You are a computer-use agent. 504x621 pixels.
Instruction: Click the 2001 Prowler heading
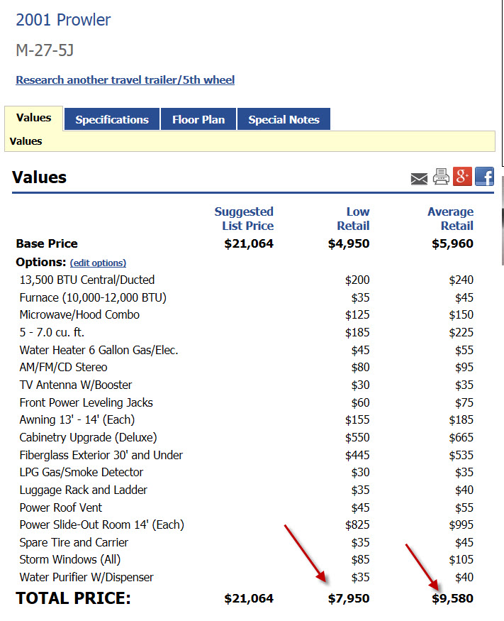(63, 20)
